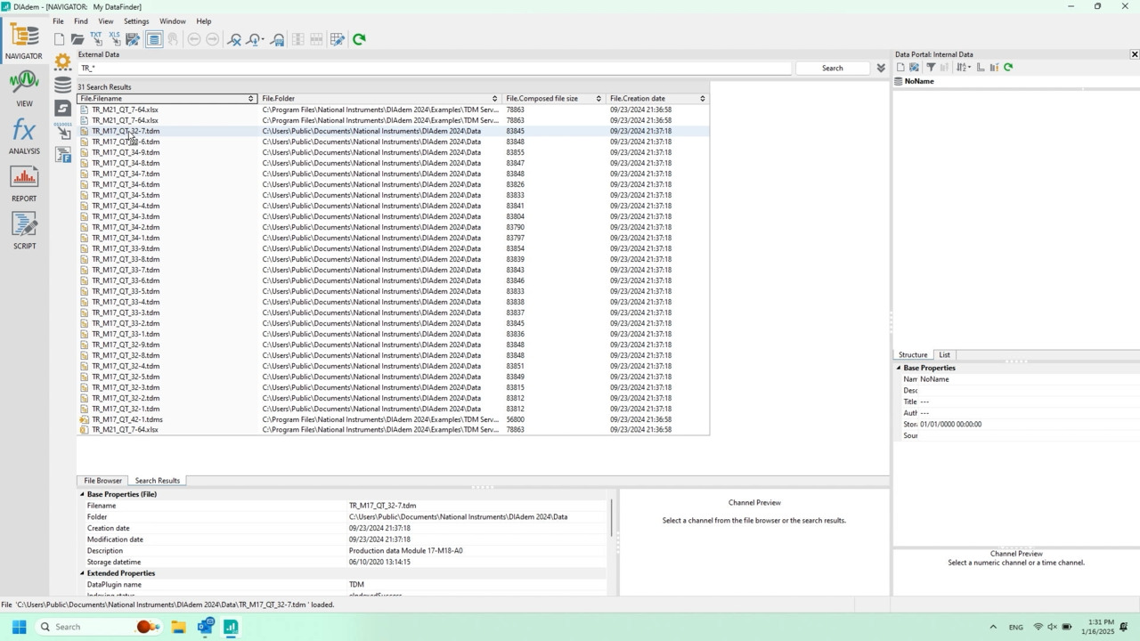Image resolution: width=1140 pixels, height=641 pixels.
Task: Open File Explorer from taskbar
Action: click(178, 627)
